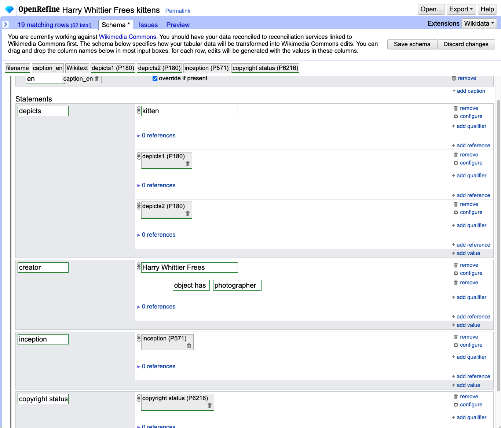Grab drag handle beside Harry Whittier Frees
The image size is (501, 428).
coord(139,267)
